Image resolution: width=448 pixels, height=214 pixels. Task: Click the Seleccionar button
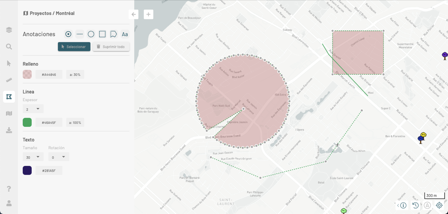pyautogui.click(x=74, y=47)
